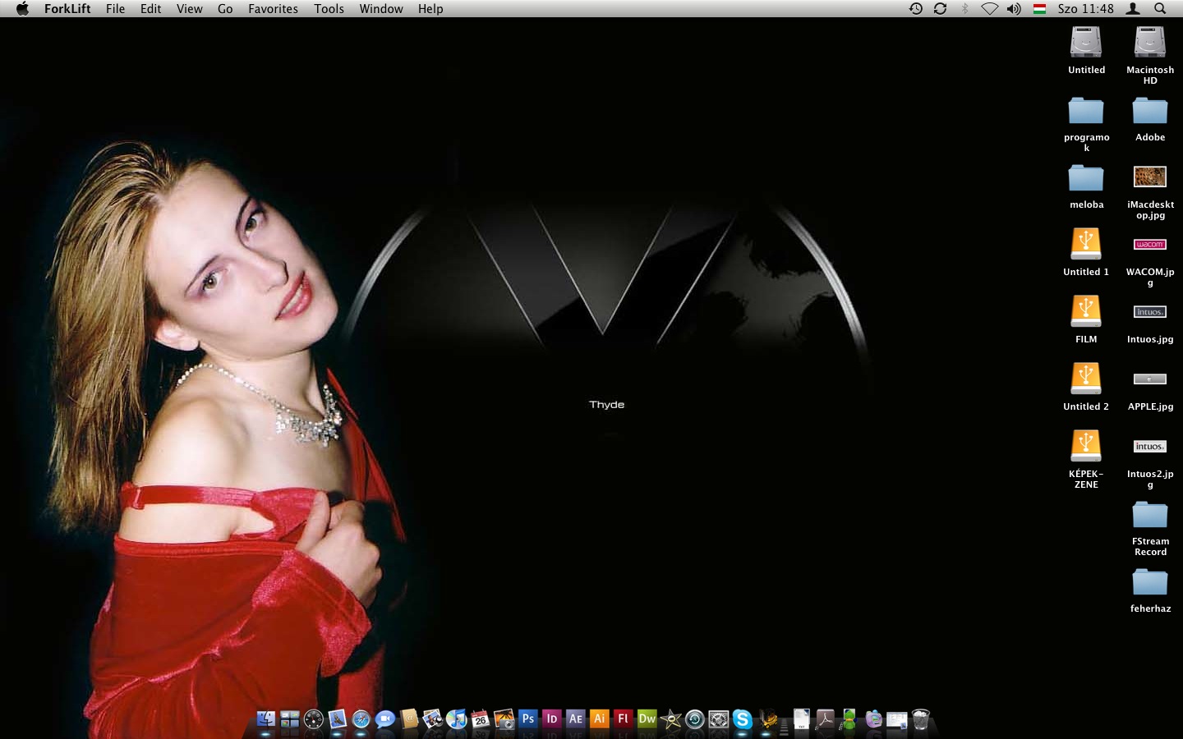Open the Favorites menu
The width and height of the screenshot is (1183, 739).
pyautogui.click(x=273, y=8)
